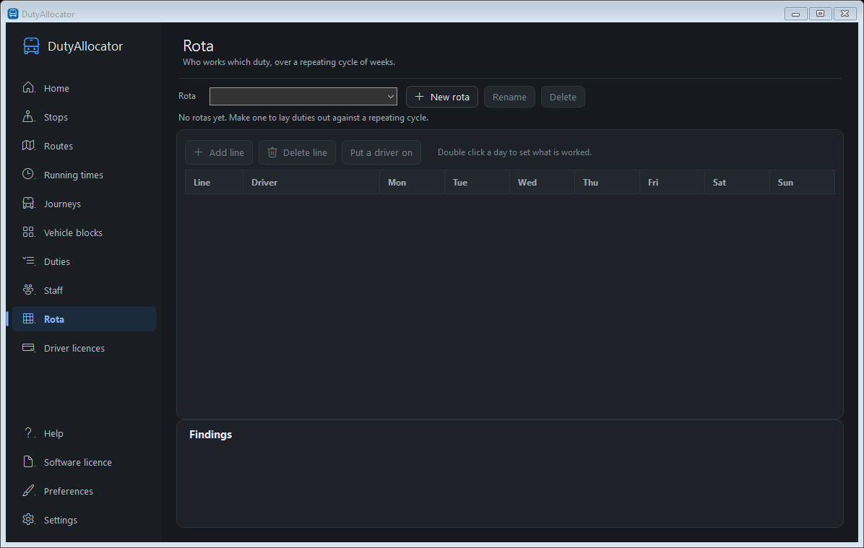Click the Rename button
Viewport: 864px width, 548px height.
click(x=509, y=97)
